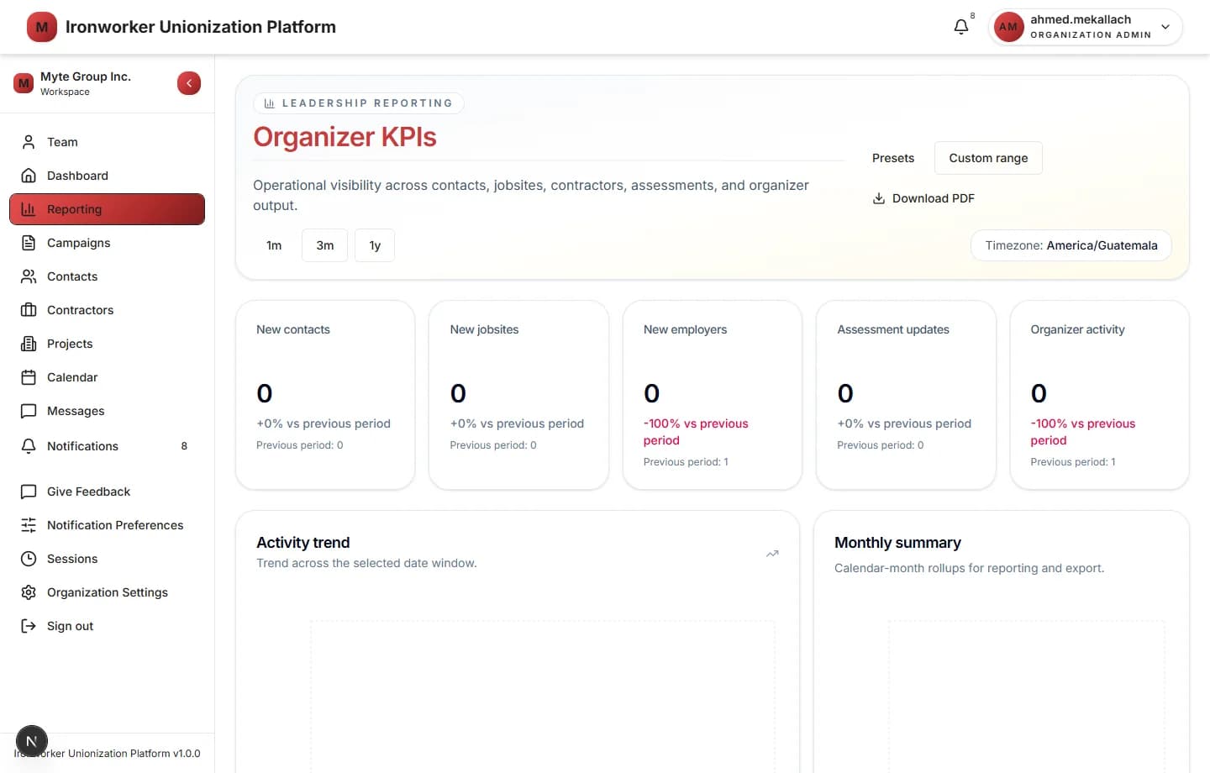Click the Dashboard home icon
The width and height of the screenshot is (1210, 773).
click(x=29, y=176)
